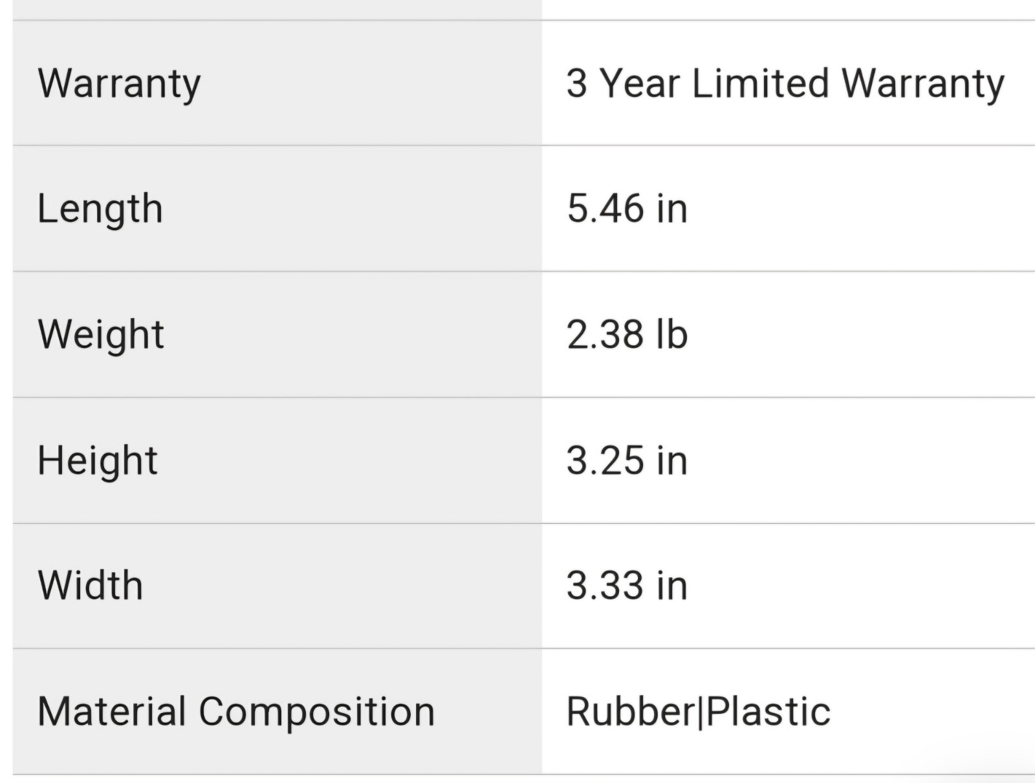Select the 5.46 in length value

click(x=626, y=209)
